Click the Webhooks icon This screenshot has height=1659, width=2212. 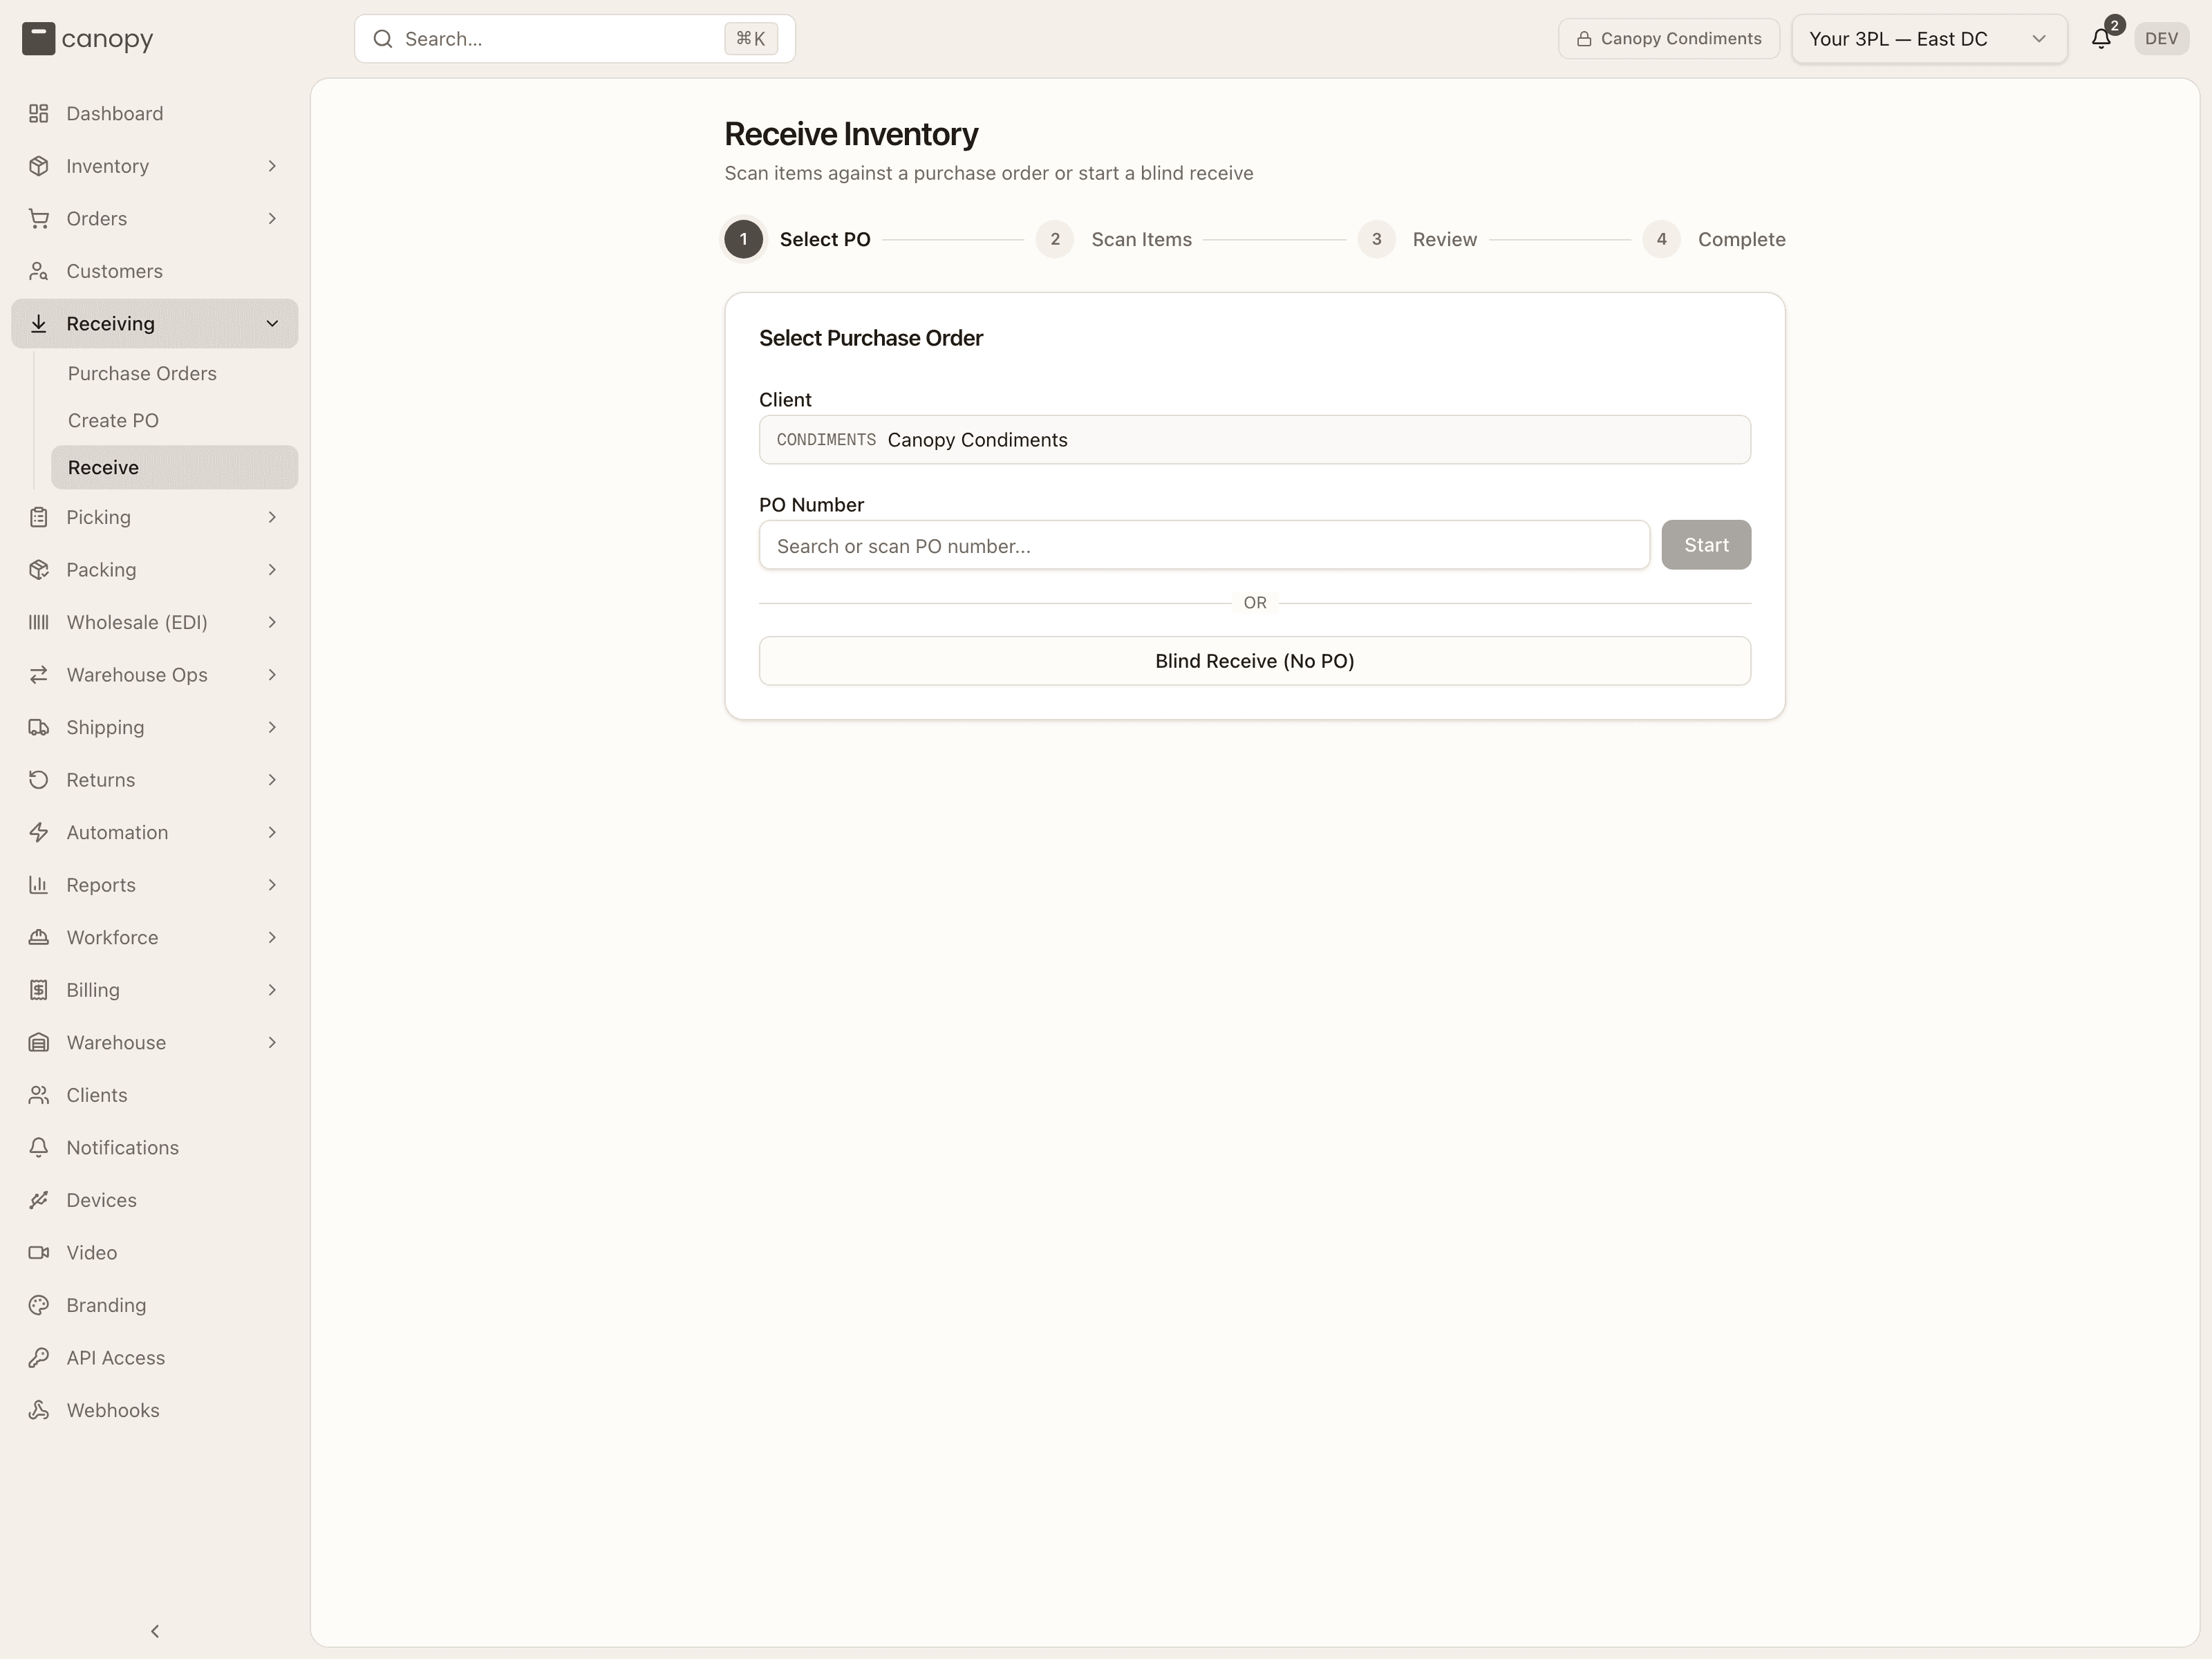click(x=38, y=1410)
